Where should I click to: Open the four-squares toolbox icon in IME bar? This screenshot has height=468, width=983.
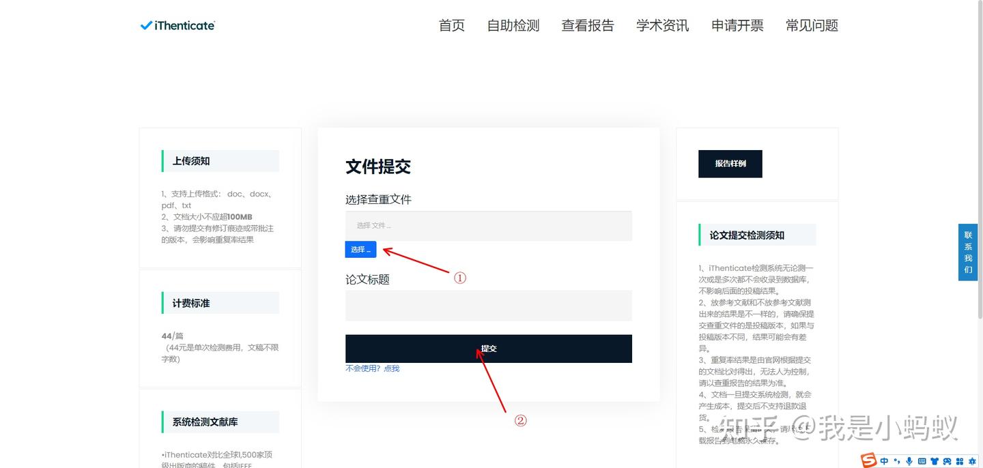tap(960, 461)
